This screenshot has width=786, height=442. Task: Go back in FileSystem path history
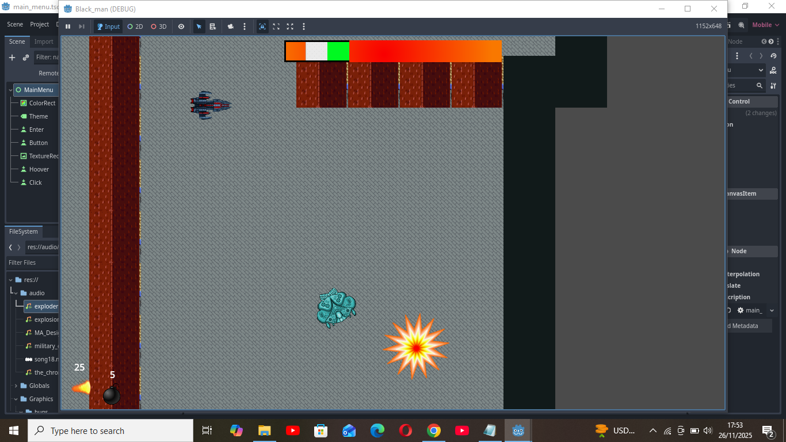coord(10,247)
